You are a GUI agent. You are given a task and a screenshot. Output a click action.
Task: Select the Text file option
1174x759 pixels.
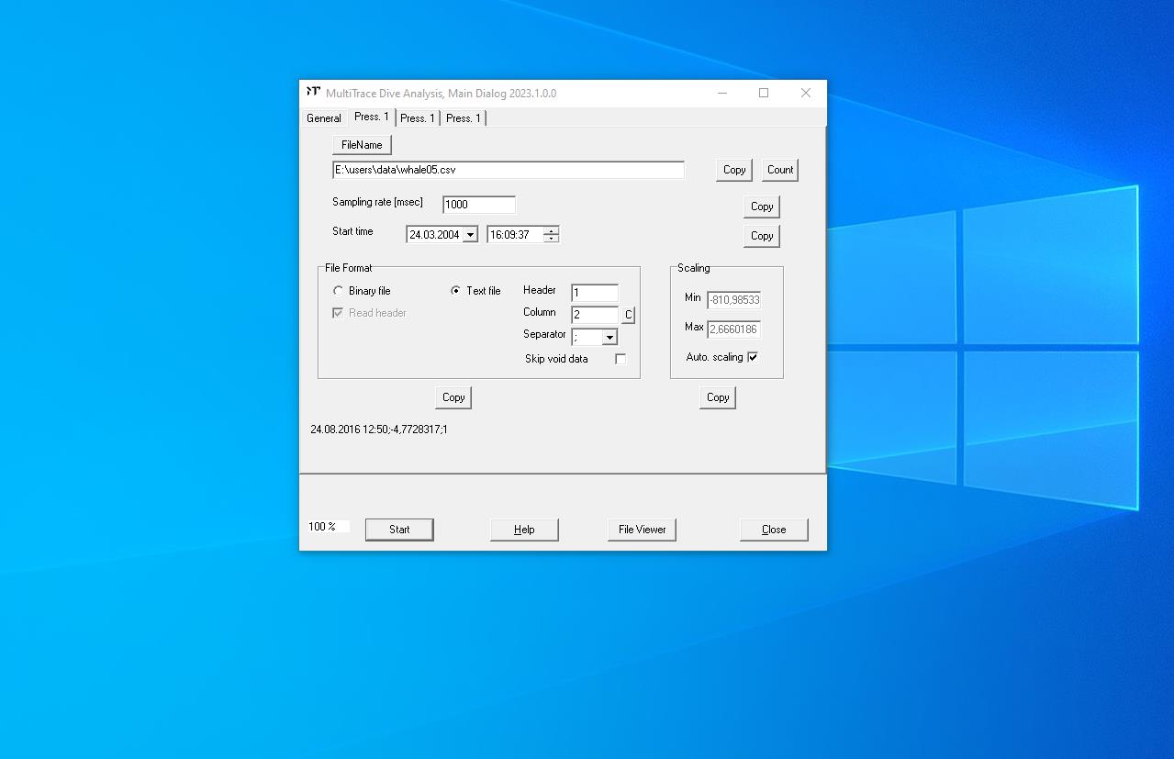coord(456,291)
